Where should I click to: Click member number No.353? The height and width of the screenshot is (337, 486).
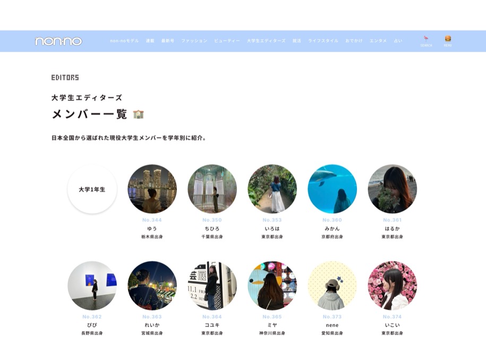272,220
